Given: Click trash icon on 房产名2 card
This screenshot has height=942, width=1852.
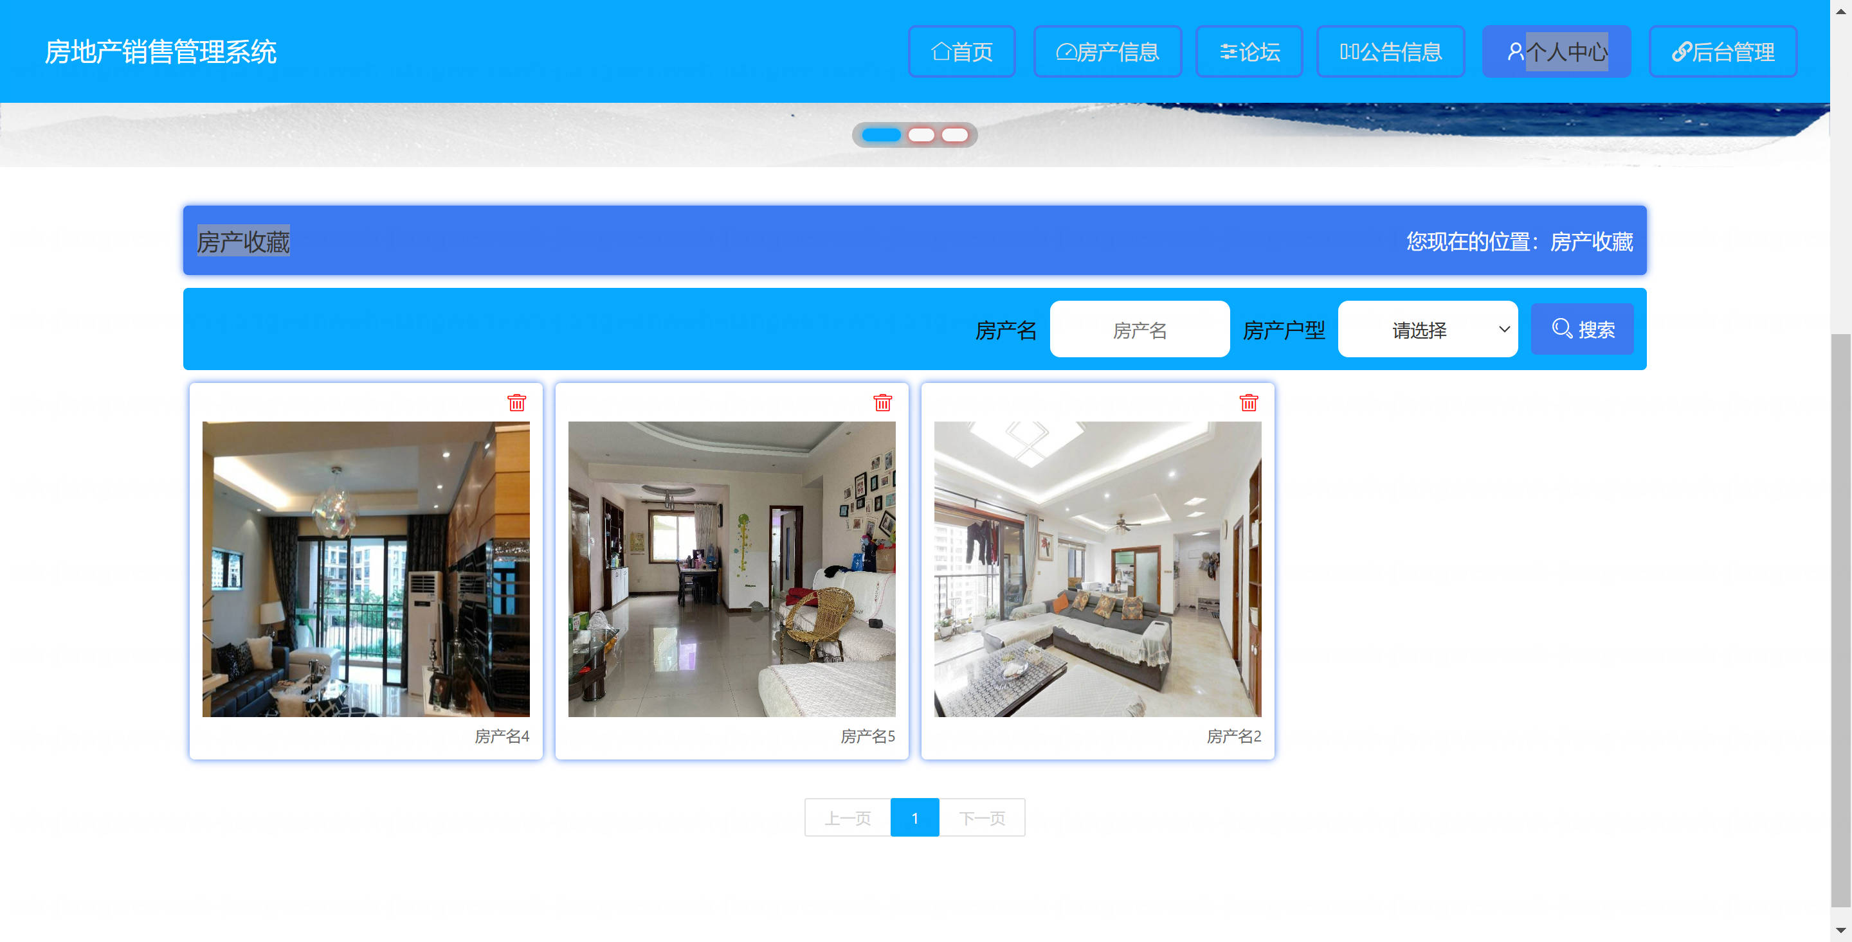Looking at the screenshot, I should (1248, 402).
